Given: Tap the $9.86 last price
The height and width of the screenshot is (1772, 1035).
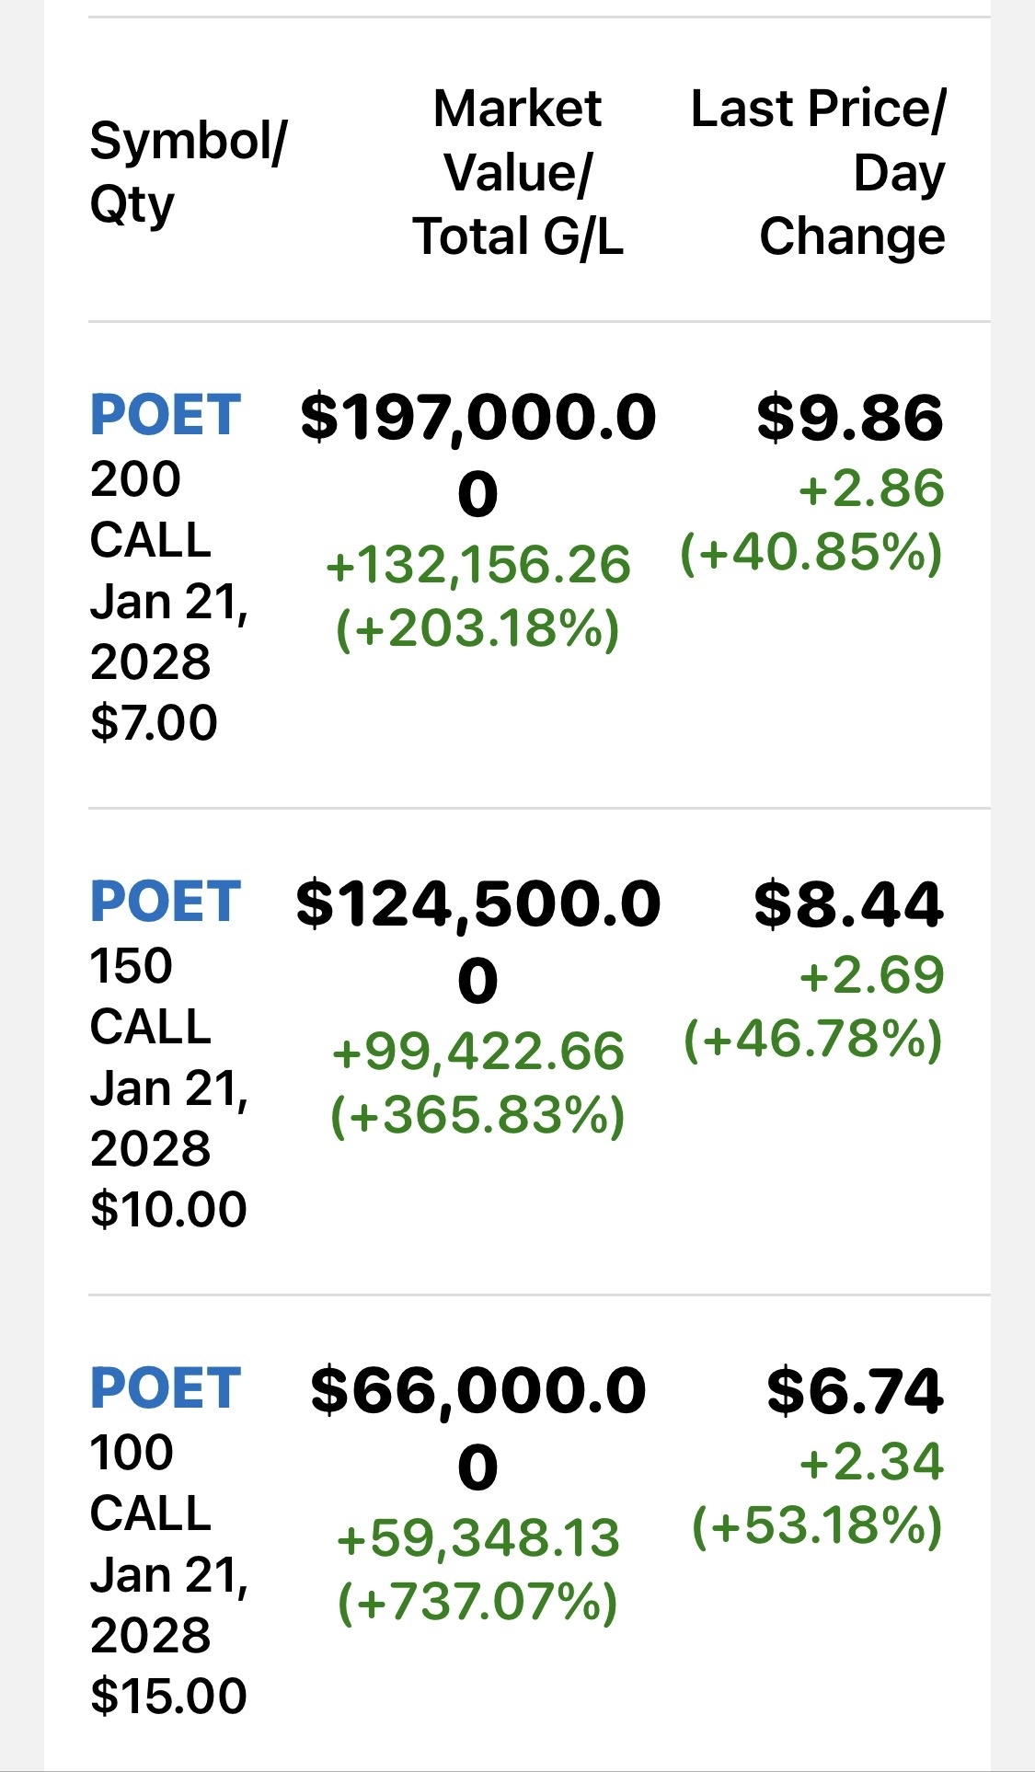Looking at the screenshot, I should [x=850, y=417].
